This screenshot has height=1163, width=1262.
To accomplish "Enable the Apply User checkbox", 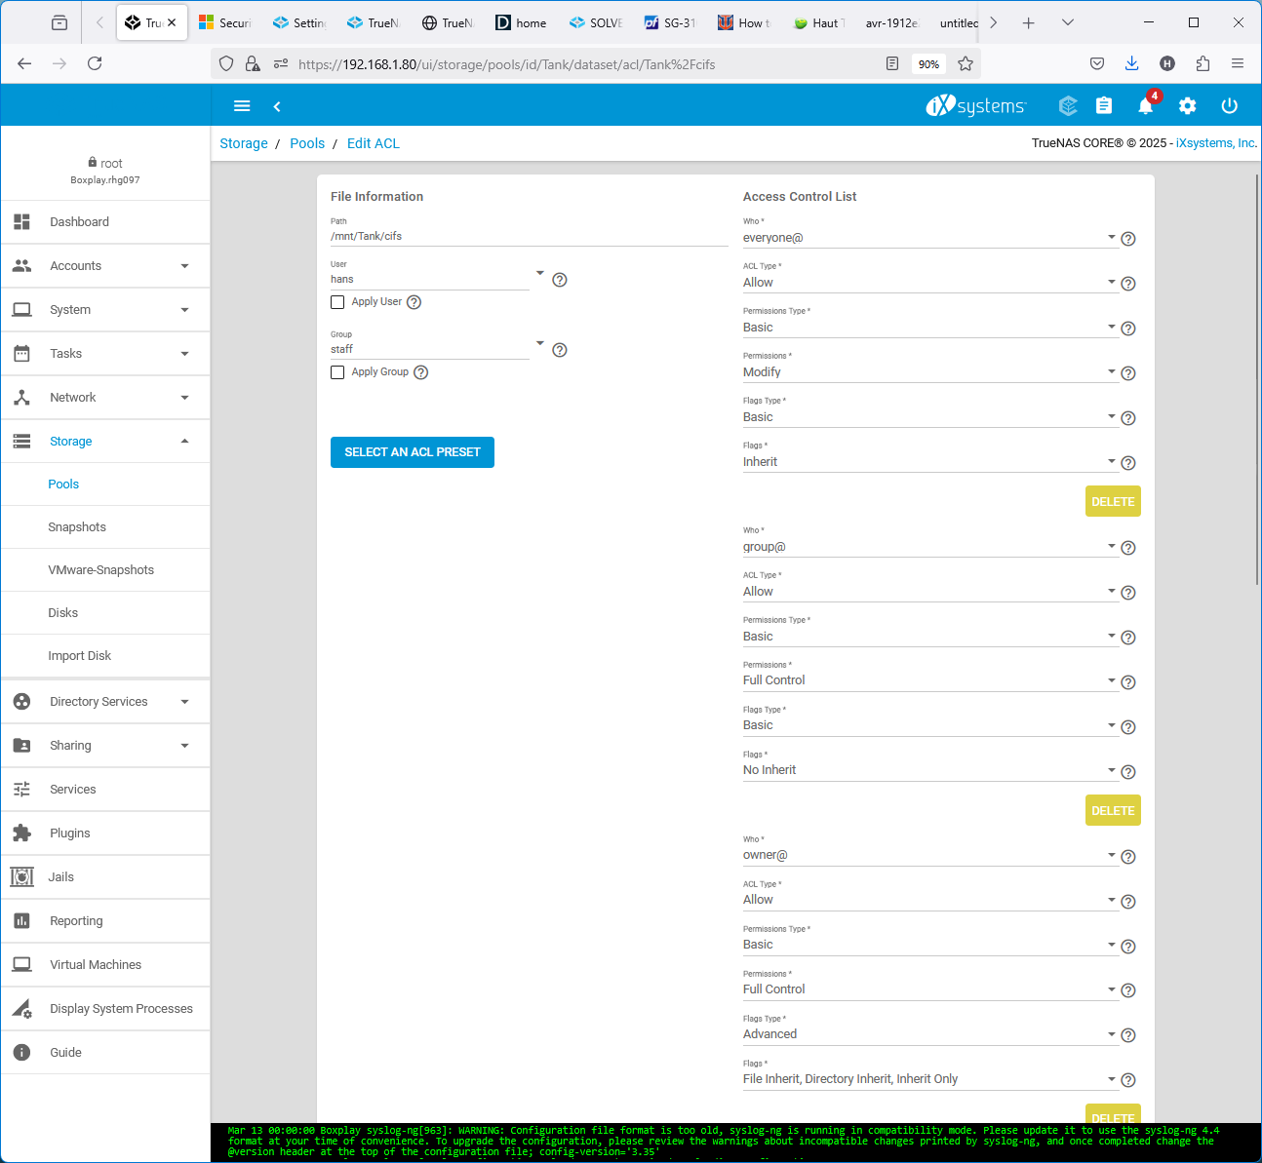I will [x=337, y=302].
